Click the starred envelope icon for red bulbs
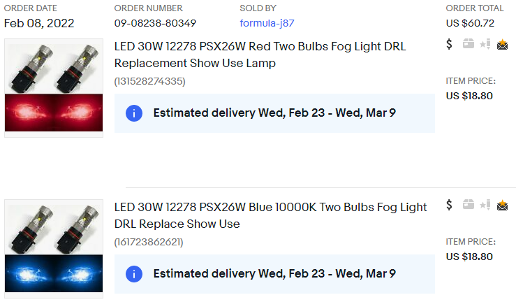Viewport: 516px width, 302px height. 502,45
